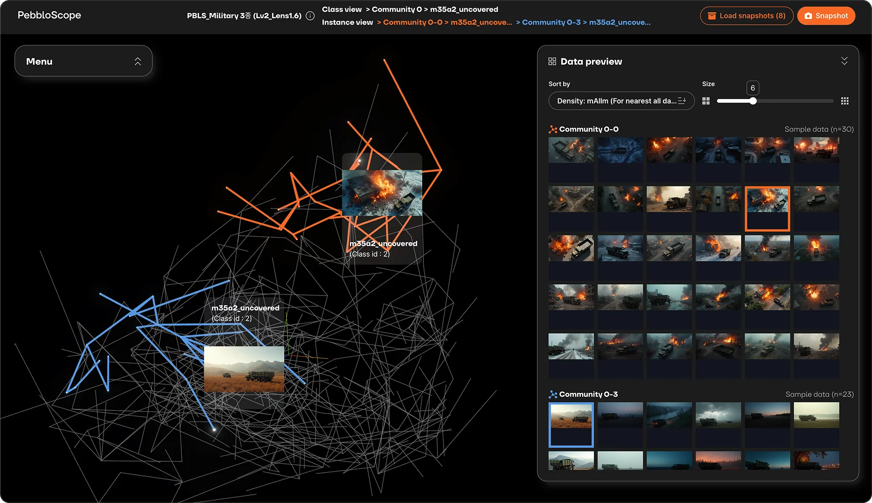Toggle the Menu panel chevron
Screen dimensions: 872x503
click(137, 61)
